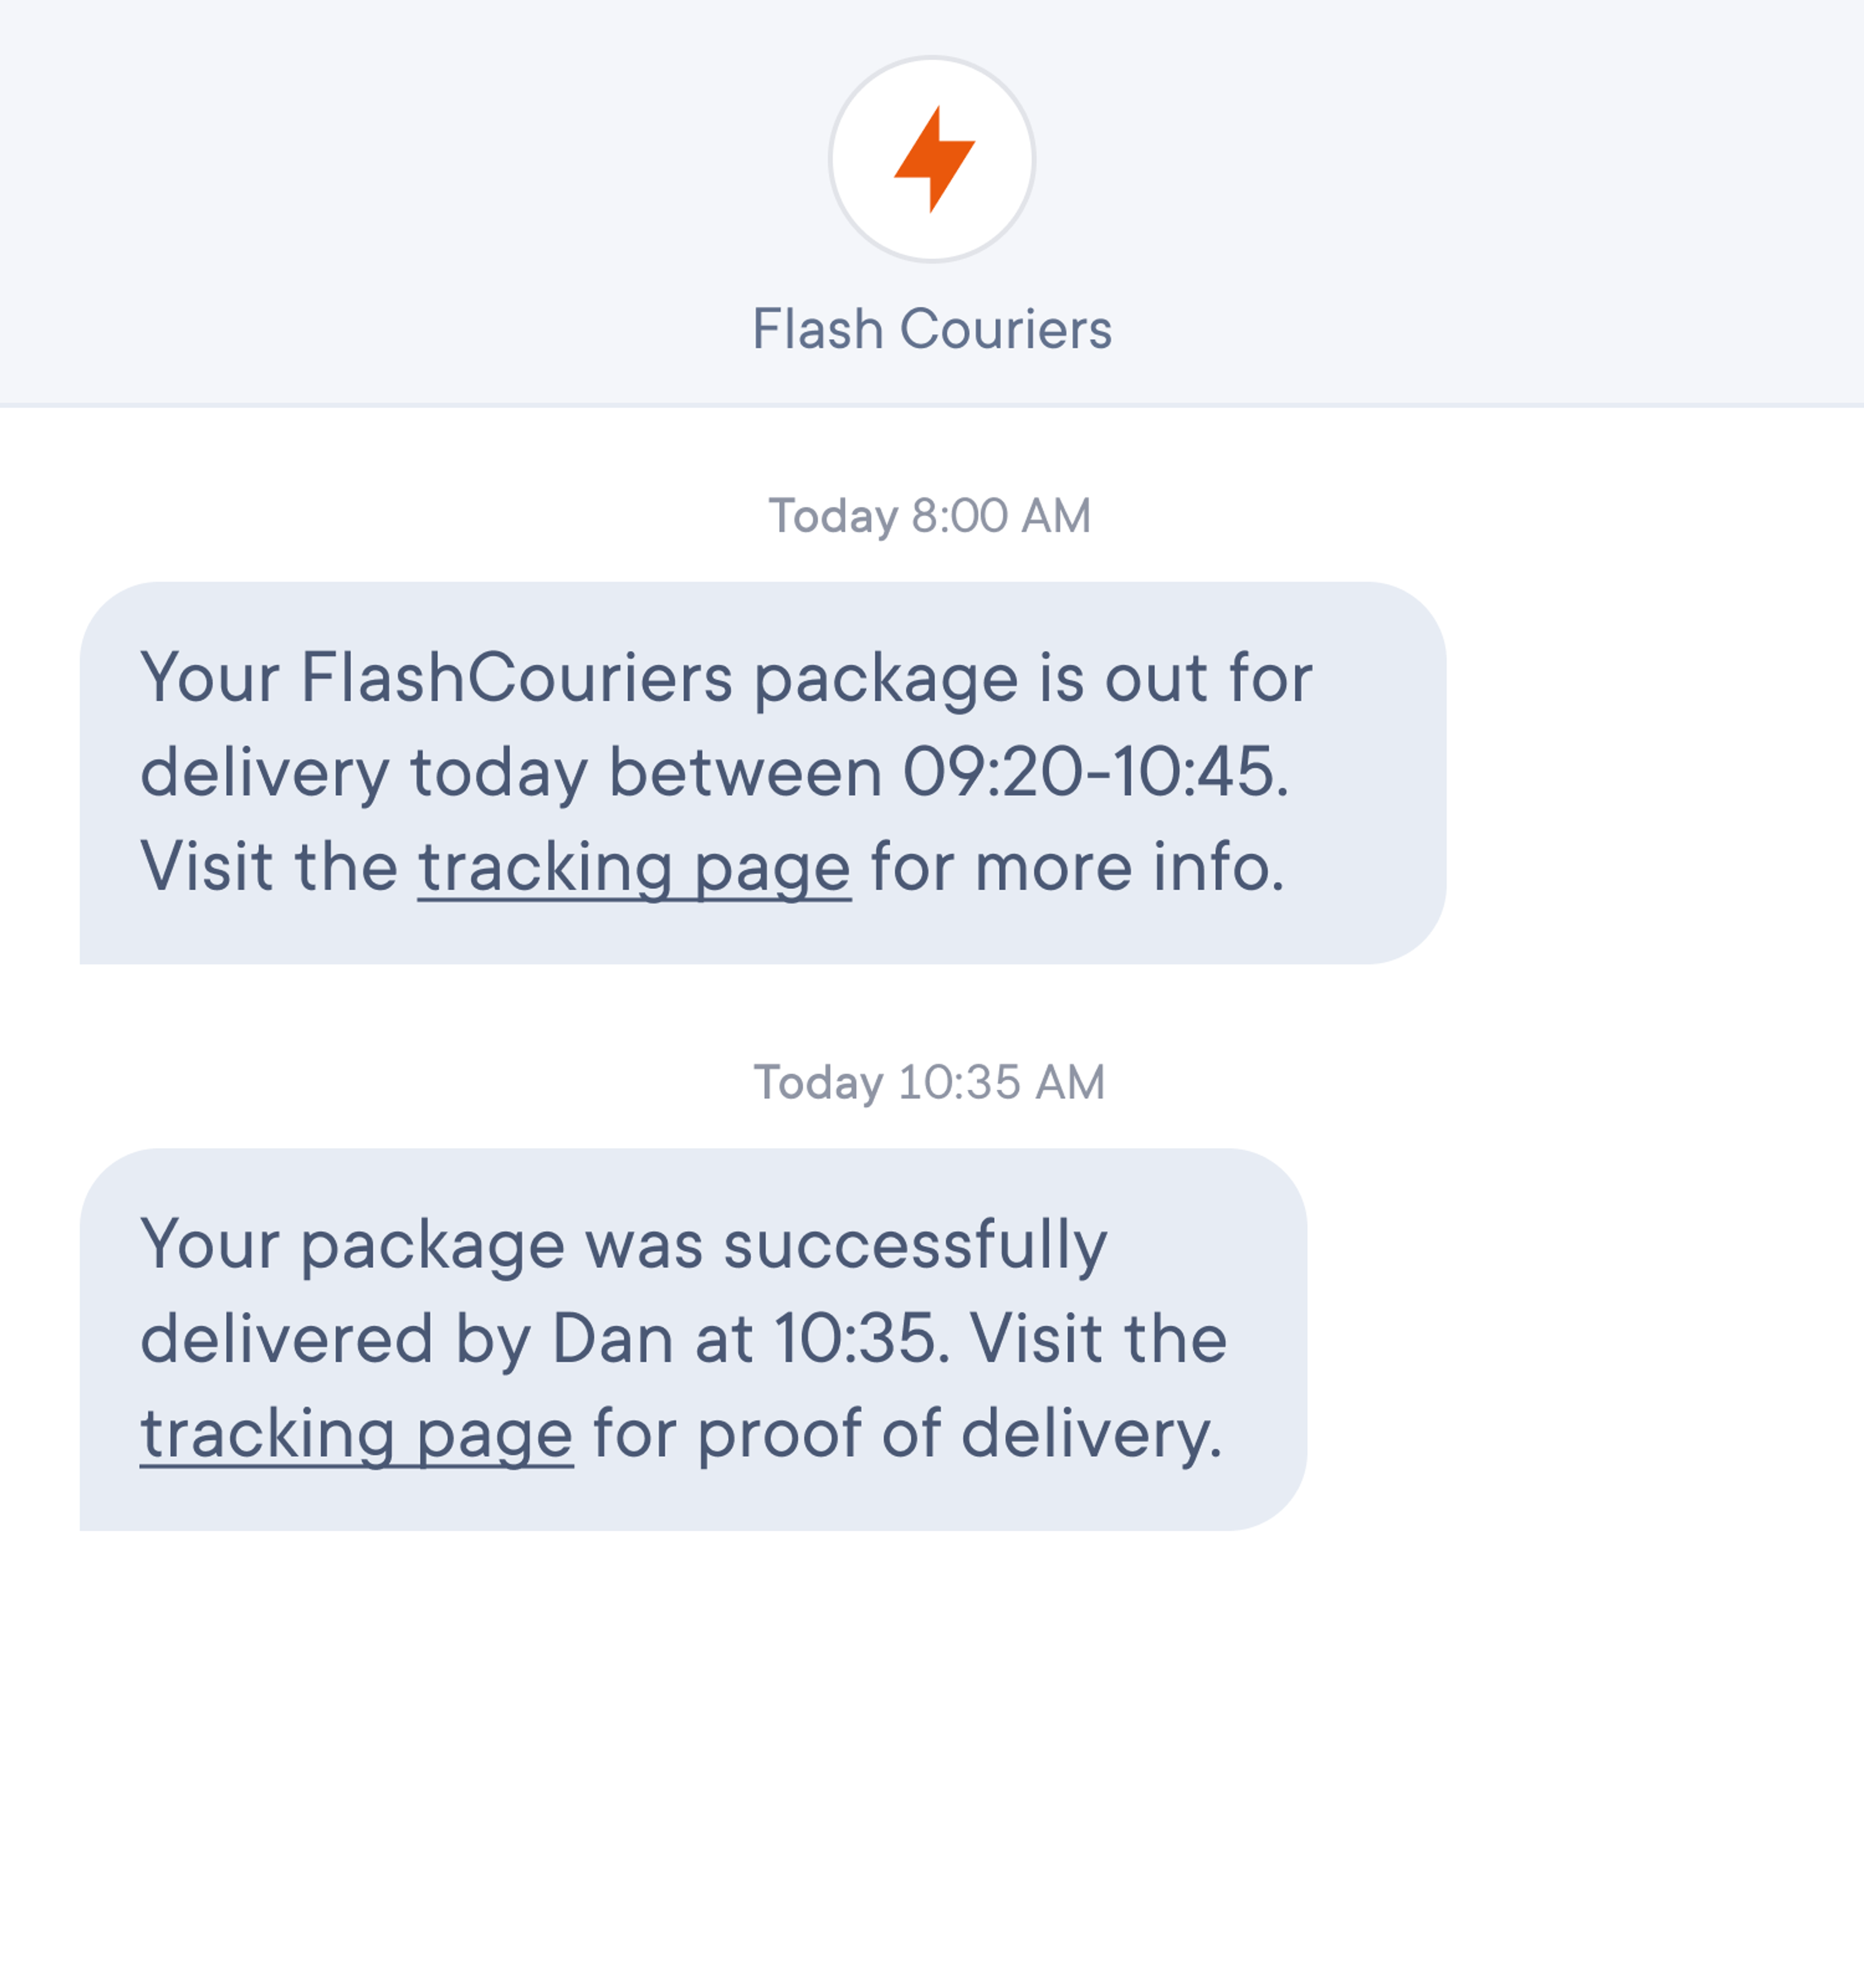The width and height of the screenshot is (1864, 1988).
Task: Click the delivery window 09:20-10:45 text
Action: pos(1095,772)
